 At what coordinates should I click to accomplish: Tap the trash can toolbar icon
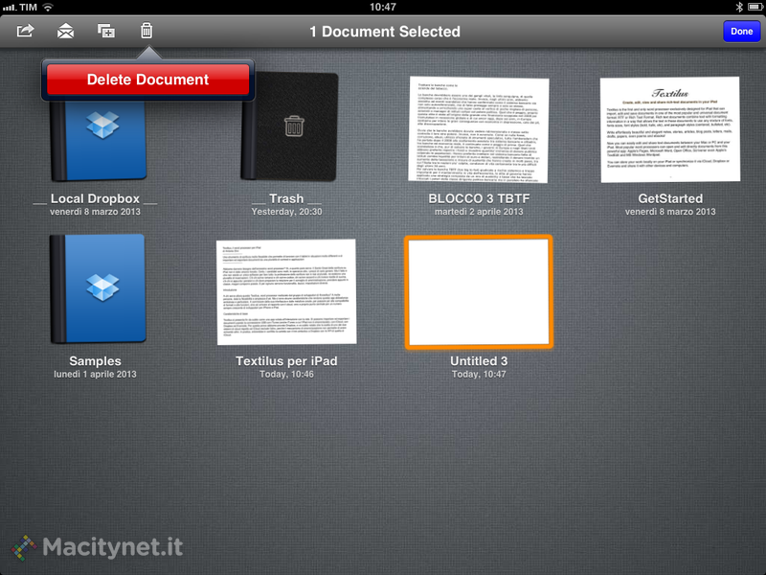[146, 31]
